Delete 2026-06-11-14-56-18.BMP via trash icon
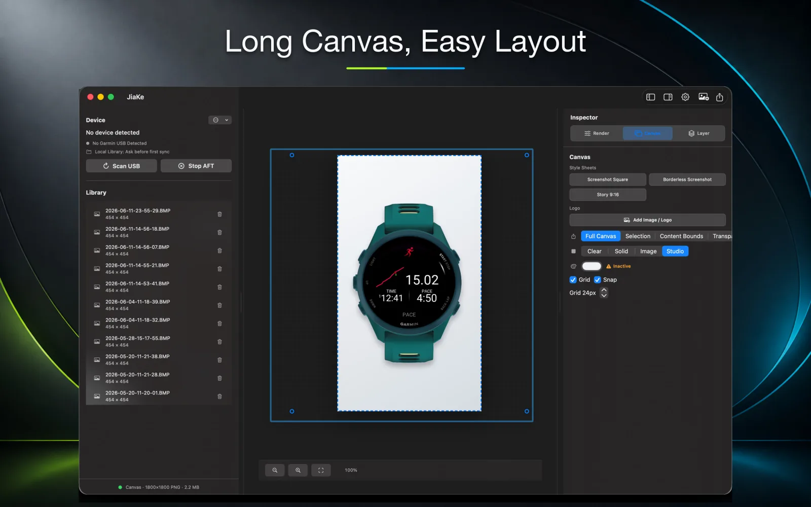The height and width of the screenshot is (507, 811). (219, 232)
